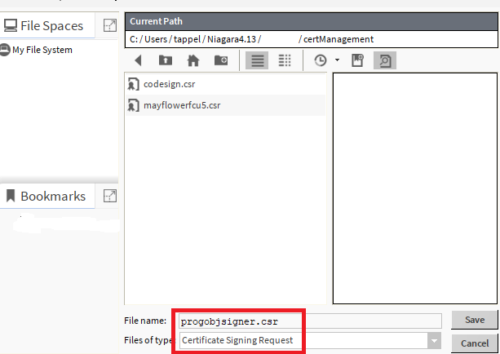Expand the history dropdown arrow
Viewport: 500px width, 354px height.
(x=337, y=61)
